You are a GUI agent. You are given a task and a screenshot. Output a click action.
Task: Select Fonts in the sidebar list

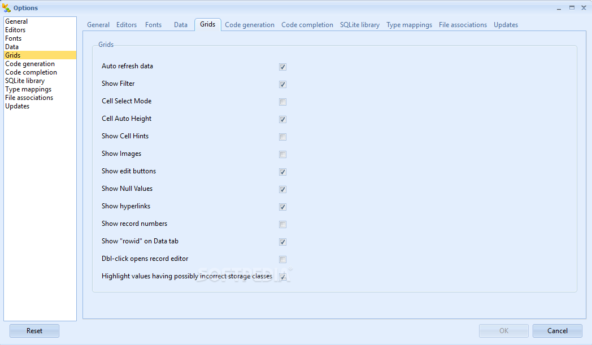14,38
